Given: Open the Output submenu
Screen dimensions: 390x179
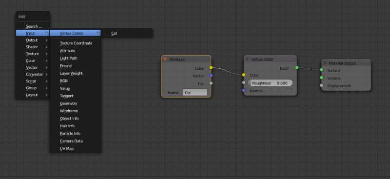Looking at the screenshot, I should [33, 40].
